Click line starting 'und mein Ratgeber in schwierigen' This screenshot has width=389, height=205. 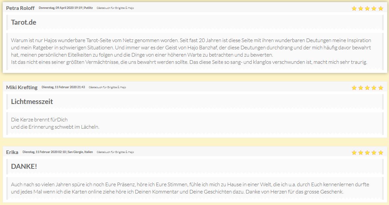tap(191, 48)
